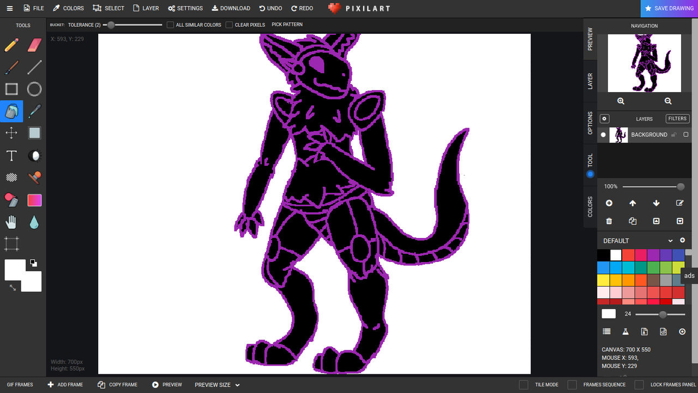Select the Move tool
This screenshot has width=698, height=393.
click(11, 133)
